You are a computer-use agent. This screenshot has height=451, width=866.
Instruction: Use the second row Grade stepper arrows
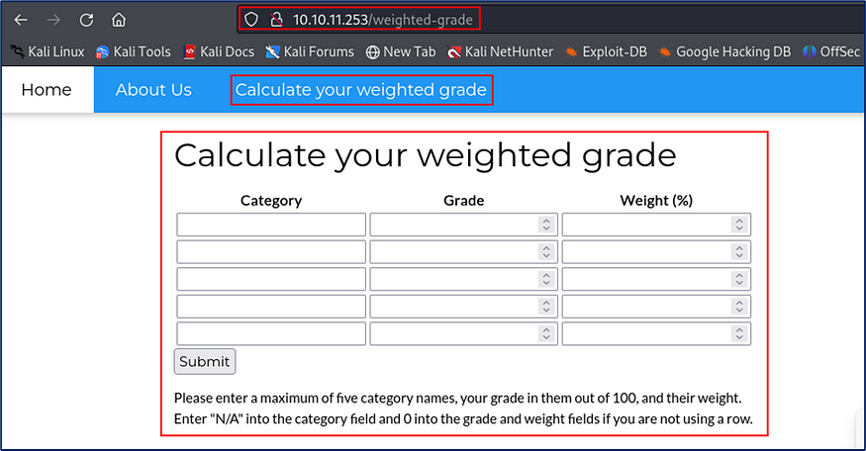(x=546, y=252)
